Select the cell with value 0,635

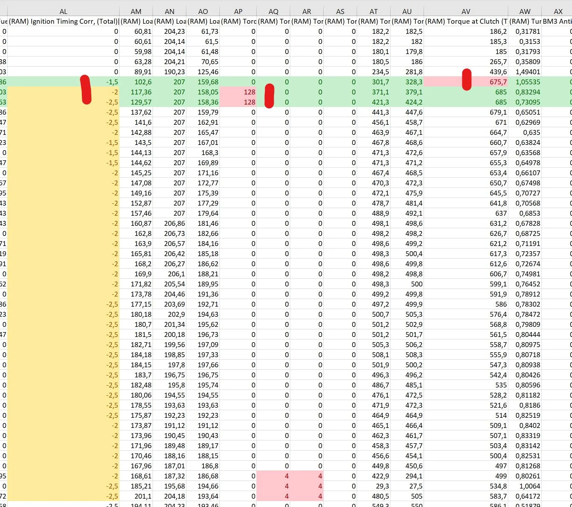pyautogui.click(x=525, y=132)
